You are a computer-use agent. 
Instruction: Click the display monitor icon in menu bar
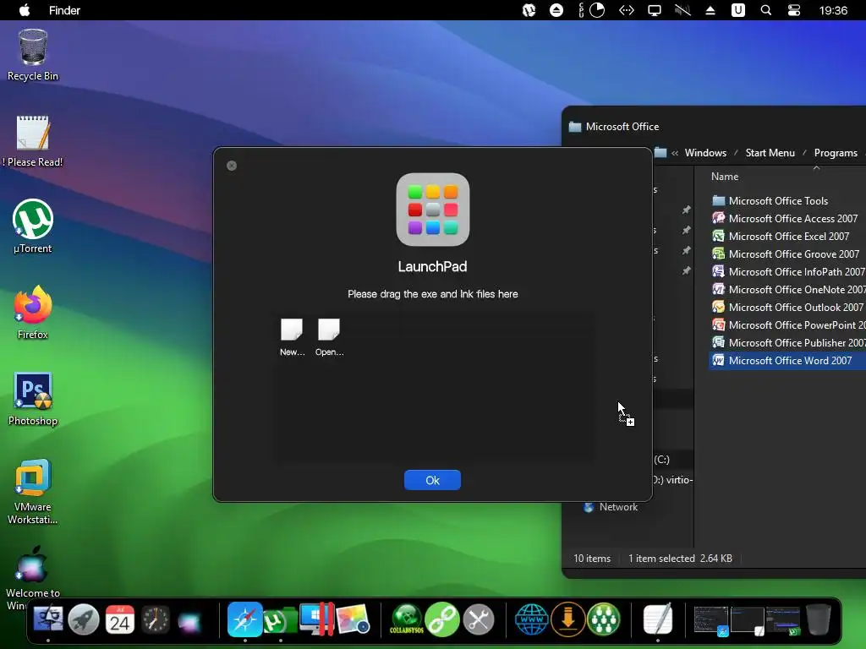click(655, 10)
